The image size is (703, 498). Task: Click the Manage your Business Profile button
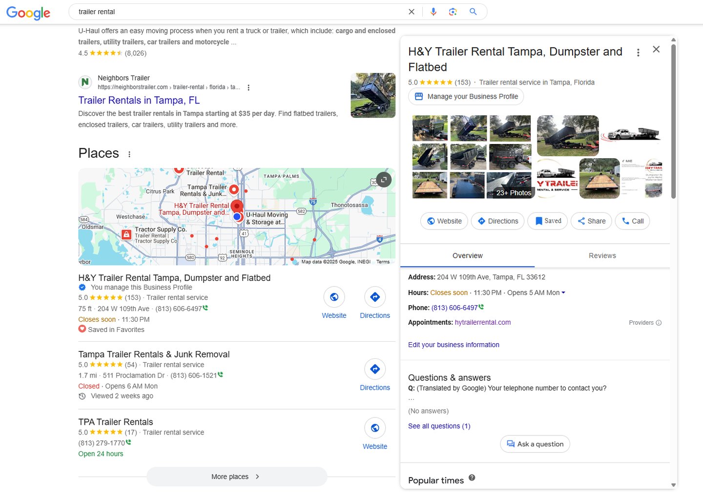466,97
